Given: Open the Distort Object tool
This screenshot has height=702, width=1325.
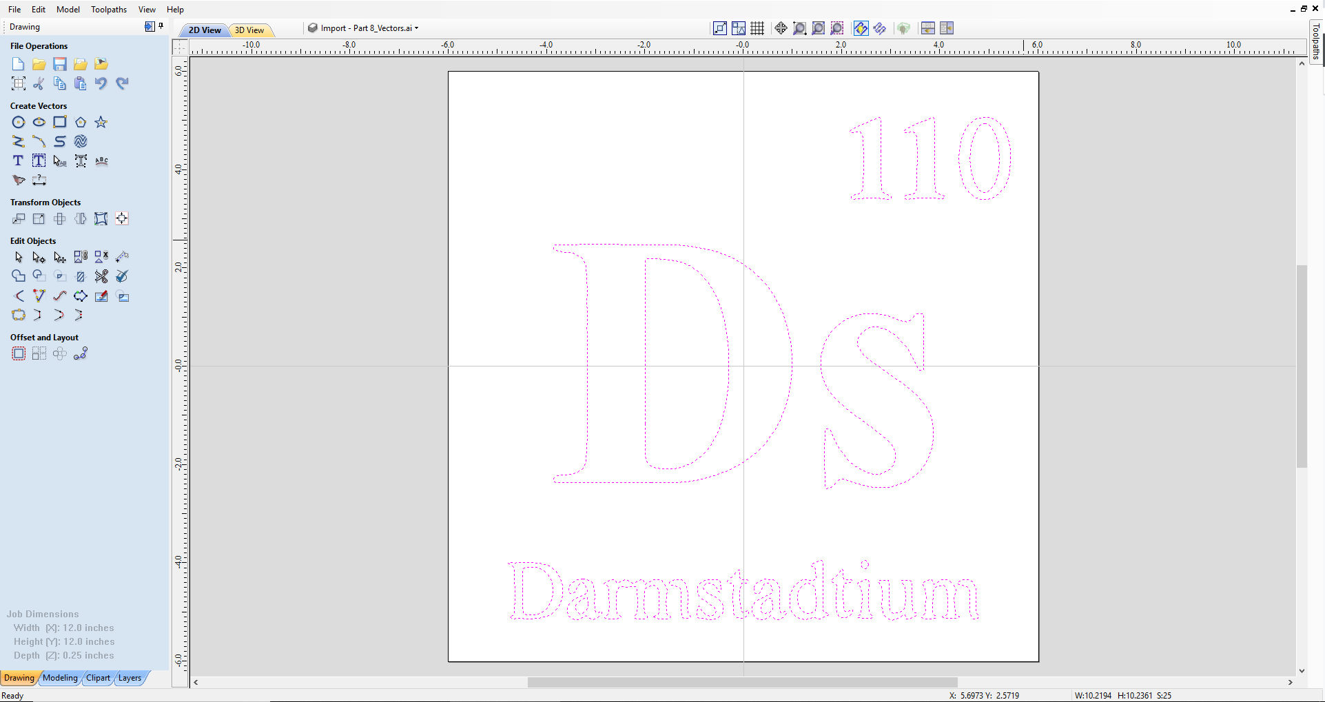Looking at the screenshot, I should pos(101,218).
